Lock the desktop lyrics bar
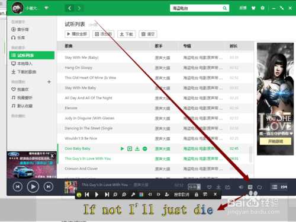This screenshot has height=222, width=296. [x=197, y=195]
